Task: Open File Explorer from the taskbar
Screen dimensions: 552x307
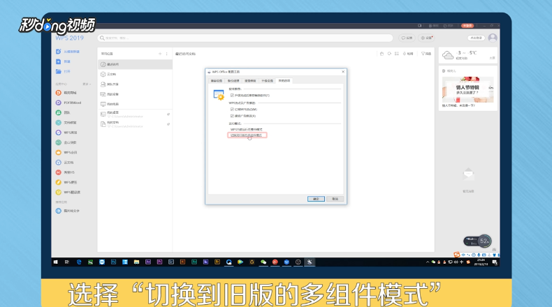Action: [x=136, y=262]
